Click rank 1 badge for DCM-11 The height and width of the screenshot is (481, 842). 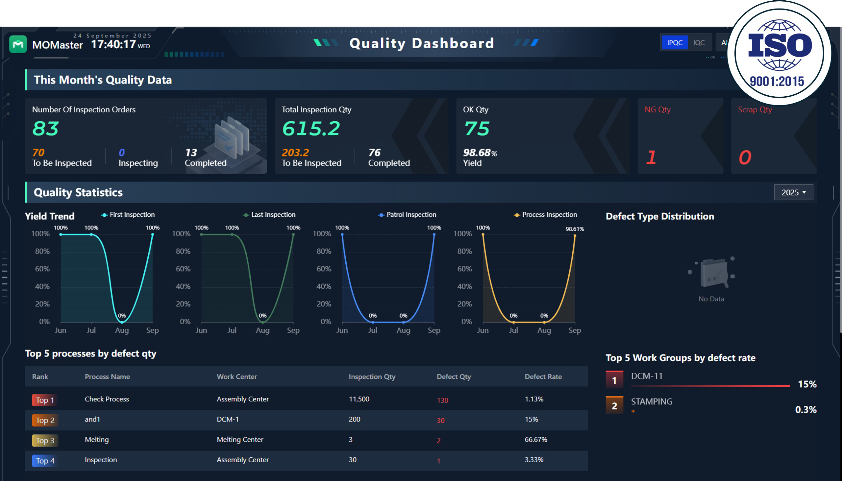coord(614,380)
